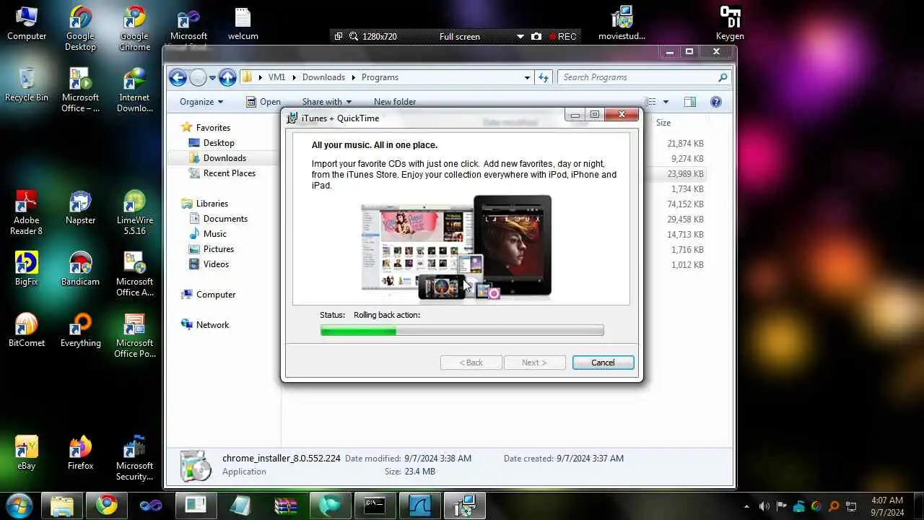924x520 pixels.
Task: Select the Google Desktop shortcut
Action: coord(80,28)
